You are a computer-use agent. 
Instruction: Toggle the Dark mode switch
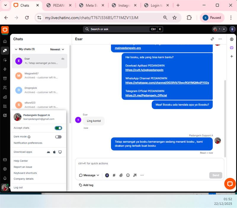58,137
